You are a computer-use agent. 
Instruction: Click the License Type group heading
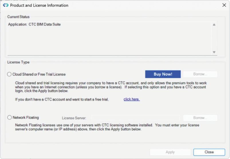click(x=18, y=62)
